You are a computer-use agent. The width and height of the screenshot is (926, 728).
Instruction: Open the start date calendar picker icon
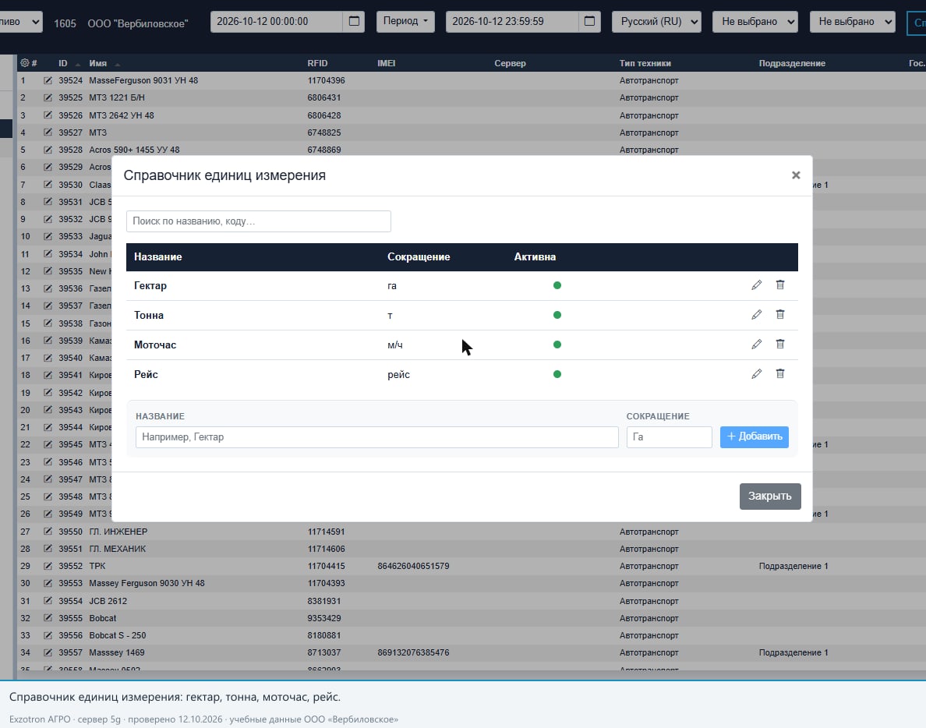354,21
